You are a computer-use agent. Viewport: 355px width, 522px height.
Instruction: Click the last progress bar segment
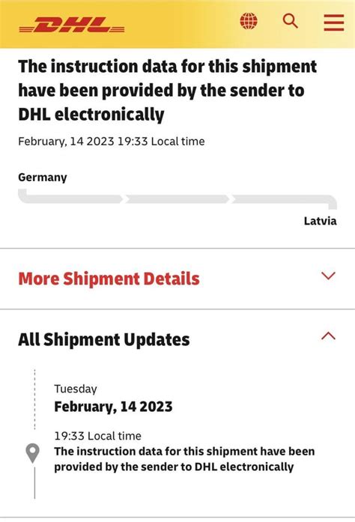(x=285, y=201)
